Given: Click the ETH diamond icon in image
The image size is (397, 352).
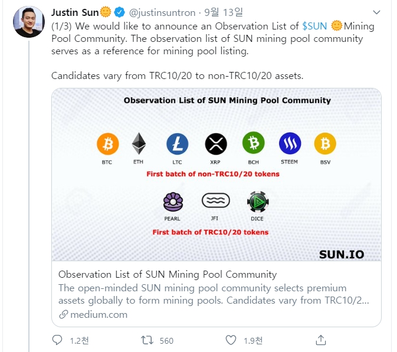Looking at the screenshot, I should coord(139,143).
